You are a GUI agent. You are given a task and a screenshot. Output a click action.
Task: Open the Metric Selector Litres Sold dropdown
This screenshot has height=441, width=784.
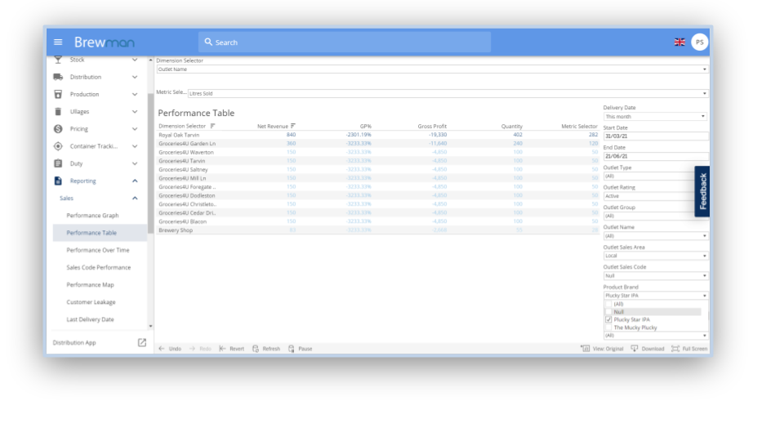(448, 93)
